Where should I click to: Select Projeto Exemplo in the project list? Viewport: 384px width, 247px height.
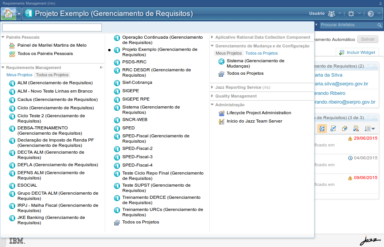160,52
